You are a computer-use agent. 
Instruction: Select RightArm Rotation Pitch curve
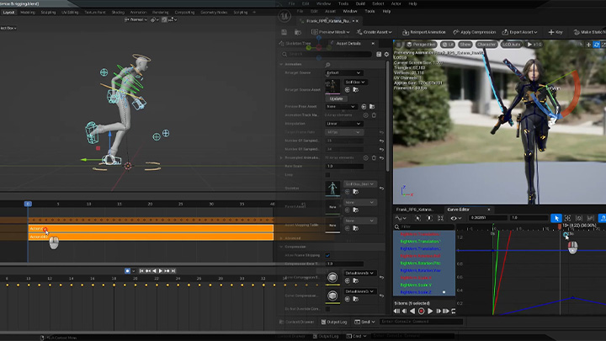420,263
